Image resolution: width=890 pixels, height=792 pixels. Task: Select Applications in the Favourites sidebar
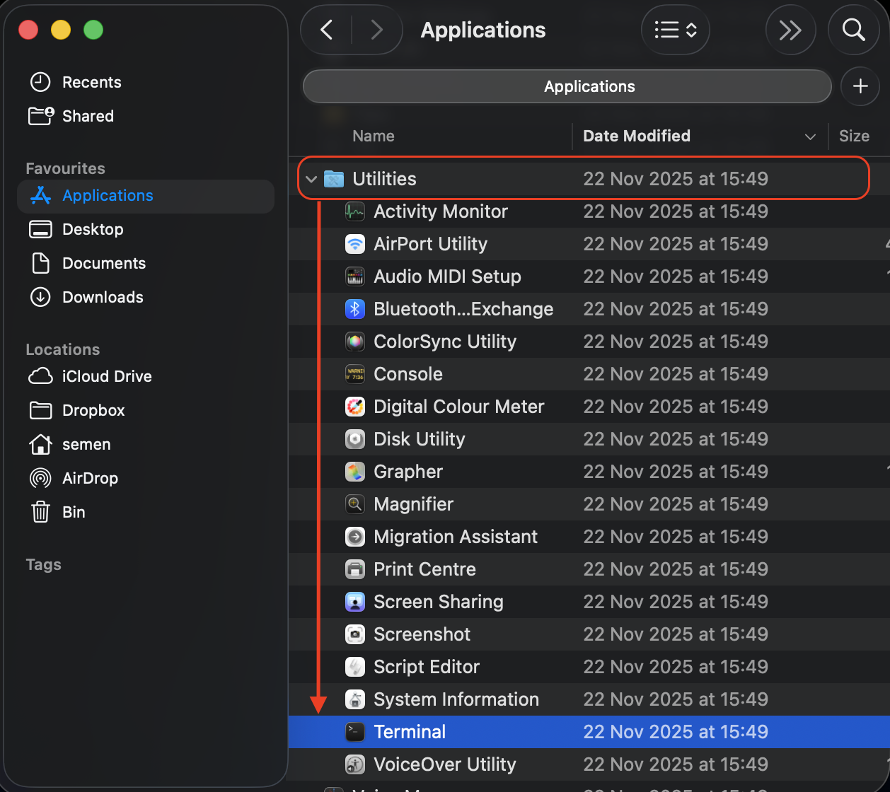pos(146,196)
